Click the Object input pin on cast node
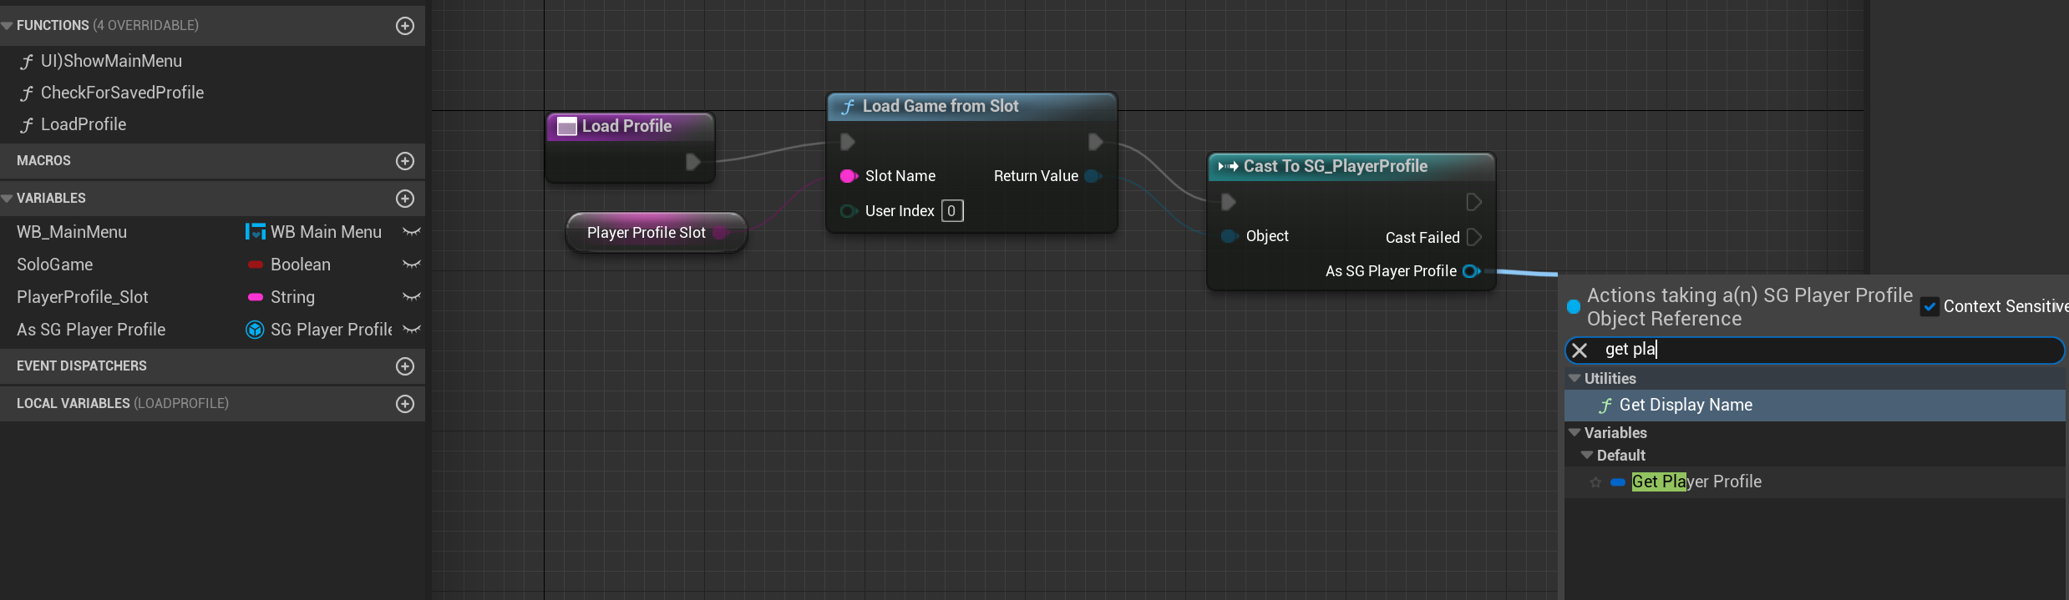The height and width of the screenshot is (600, 2069). (x=1229, y=236)
